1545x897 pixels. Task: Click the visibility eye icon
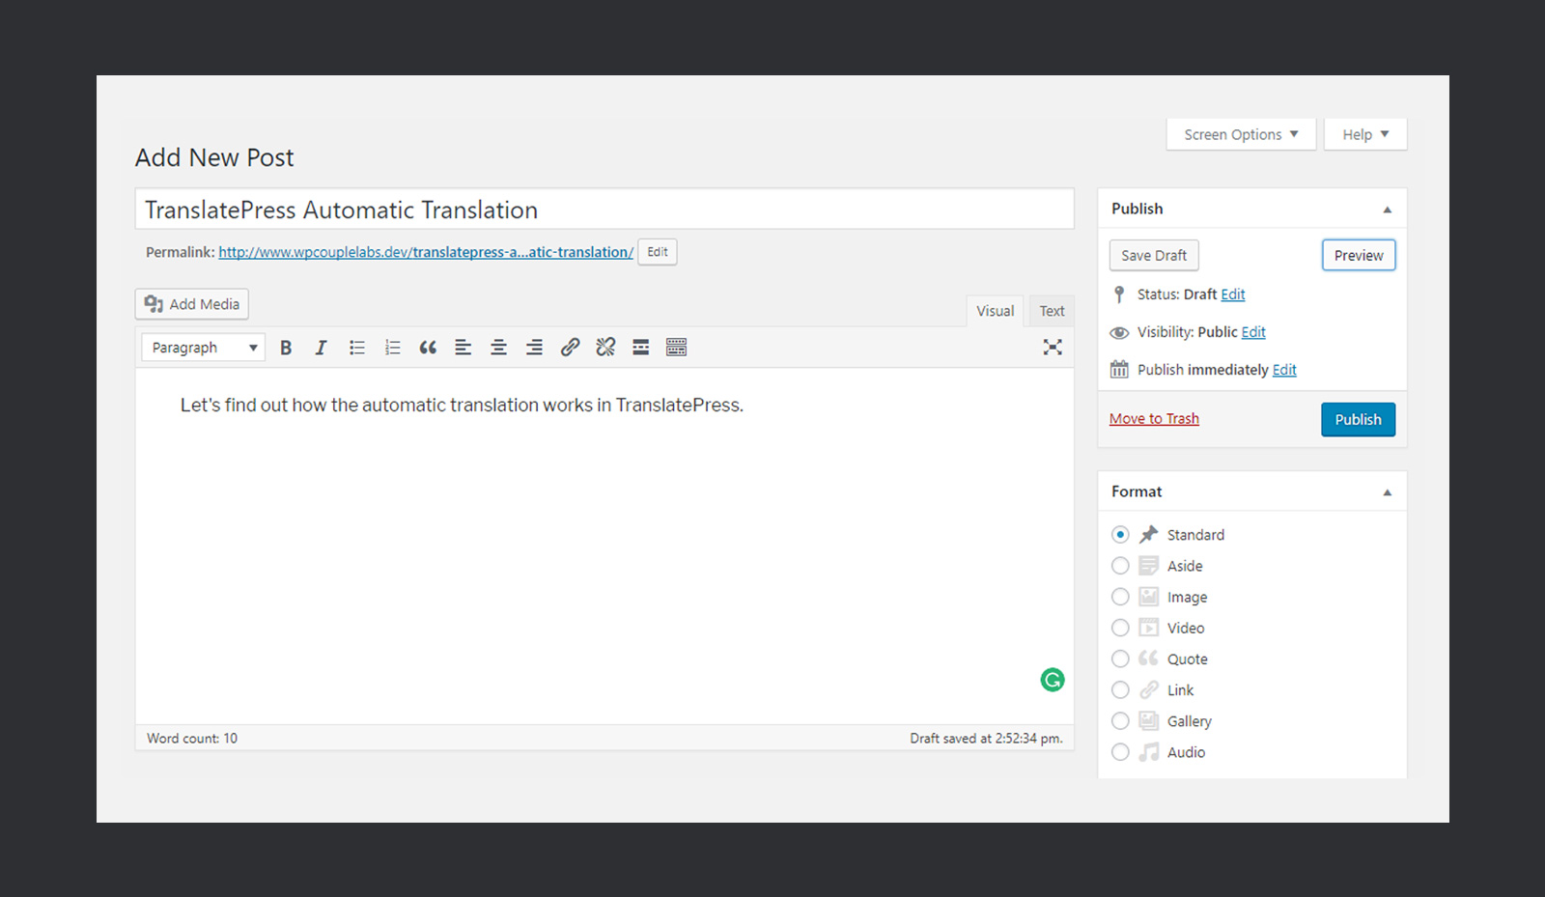pyautogui.click(x=1119, y=332)
